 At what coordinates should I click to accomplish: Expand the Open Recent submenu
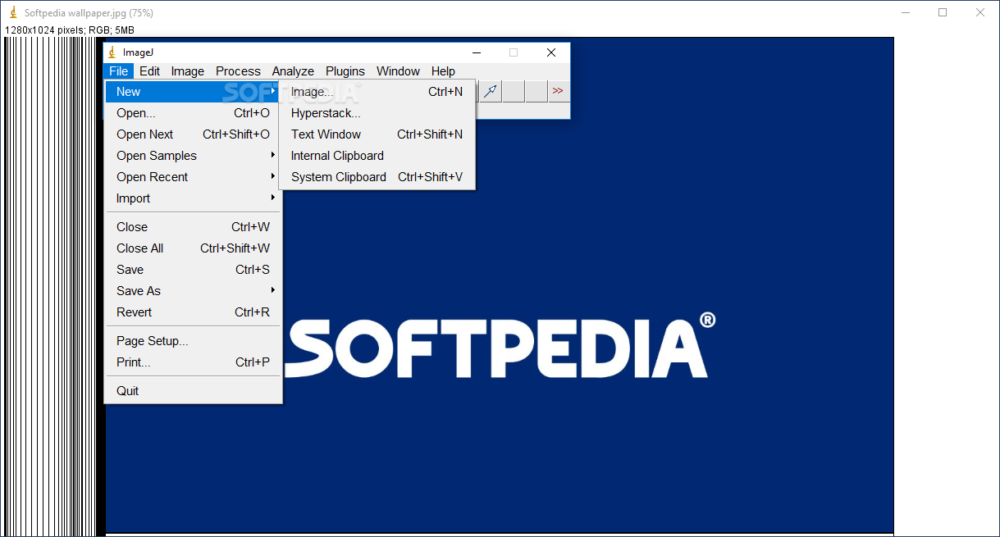(x=194, y=177)
